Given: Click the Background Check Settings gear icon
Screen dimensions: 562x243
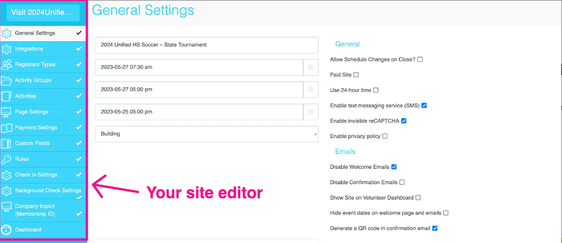Looking at the screenshot, I should pyautogui.click(x=7, y=191).
